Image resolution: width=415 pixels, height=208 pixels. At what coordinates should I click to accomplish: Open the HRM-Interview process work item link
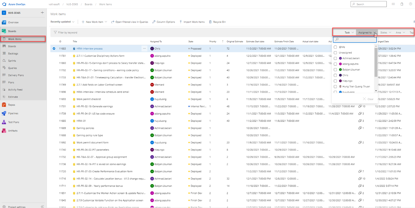click(89, 49)
